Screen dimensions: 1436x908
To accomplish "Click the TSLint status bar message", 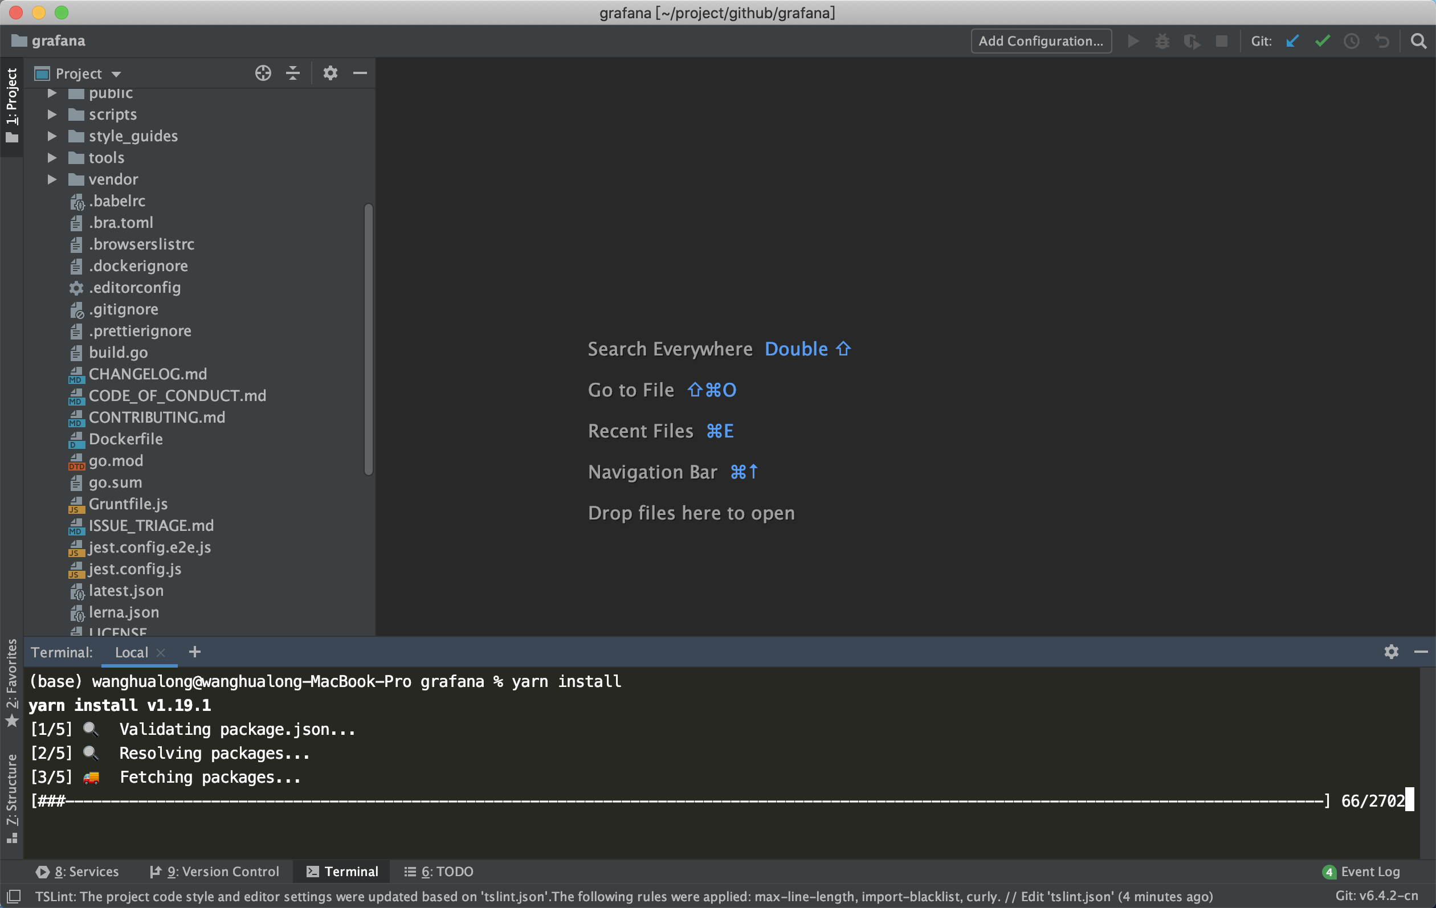I will pos(624,896).
